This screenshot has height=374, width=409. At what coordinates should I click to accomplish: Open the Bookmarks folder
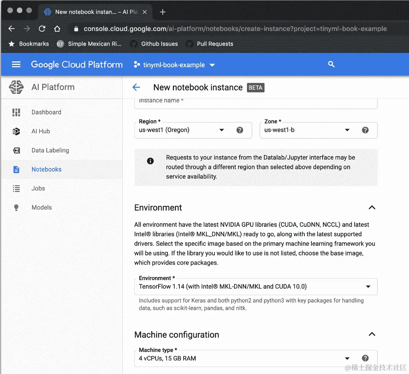(x=29, y=44)
